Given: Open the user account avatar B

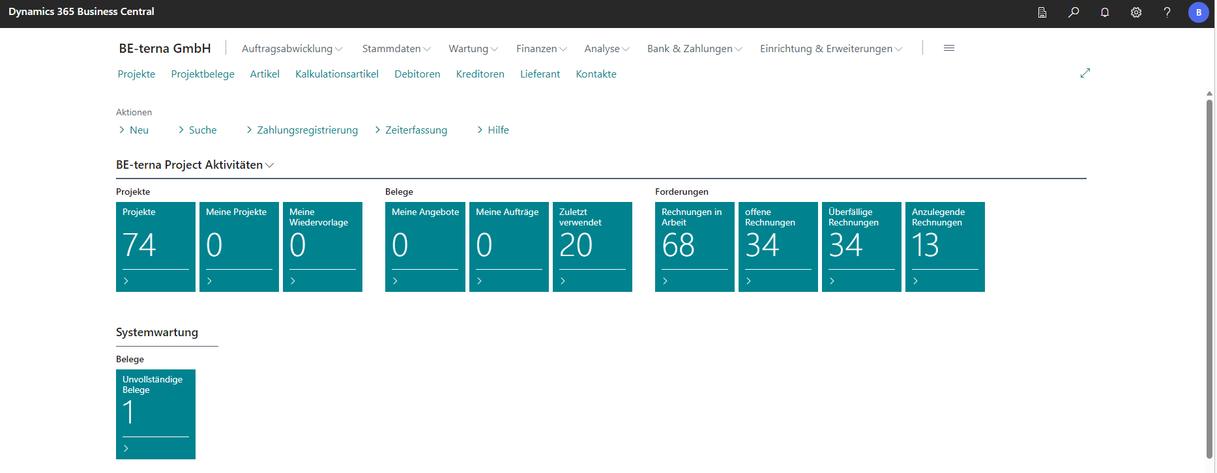Looking at the screenshot, I should (1198, 12).
